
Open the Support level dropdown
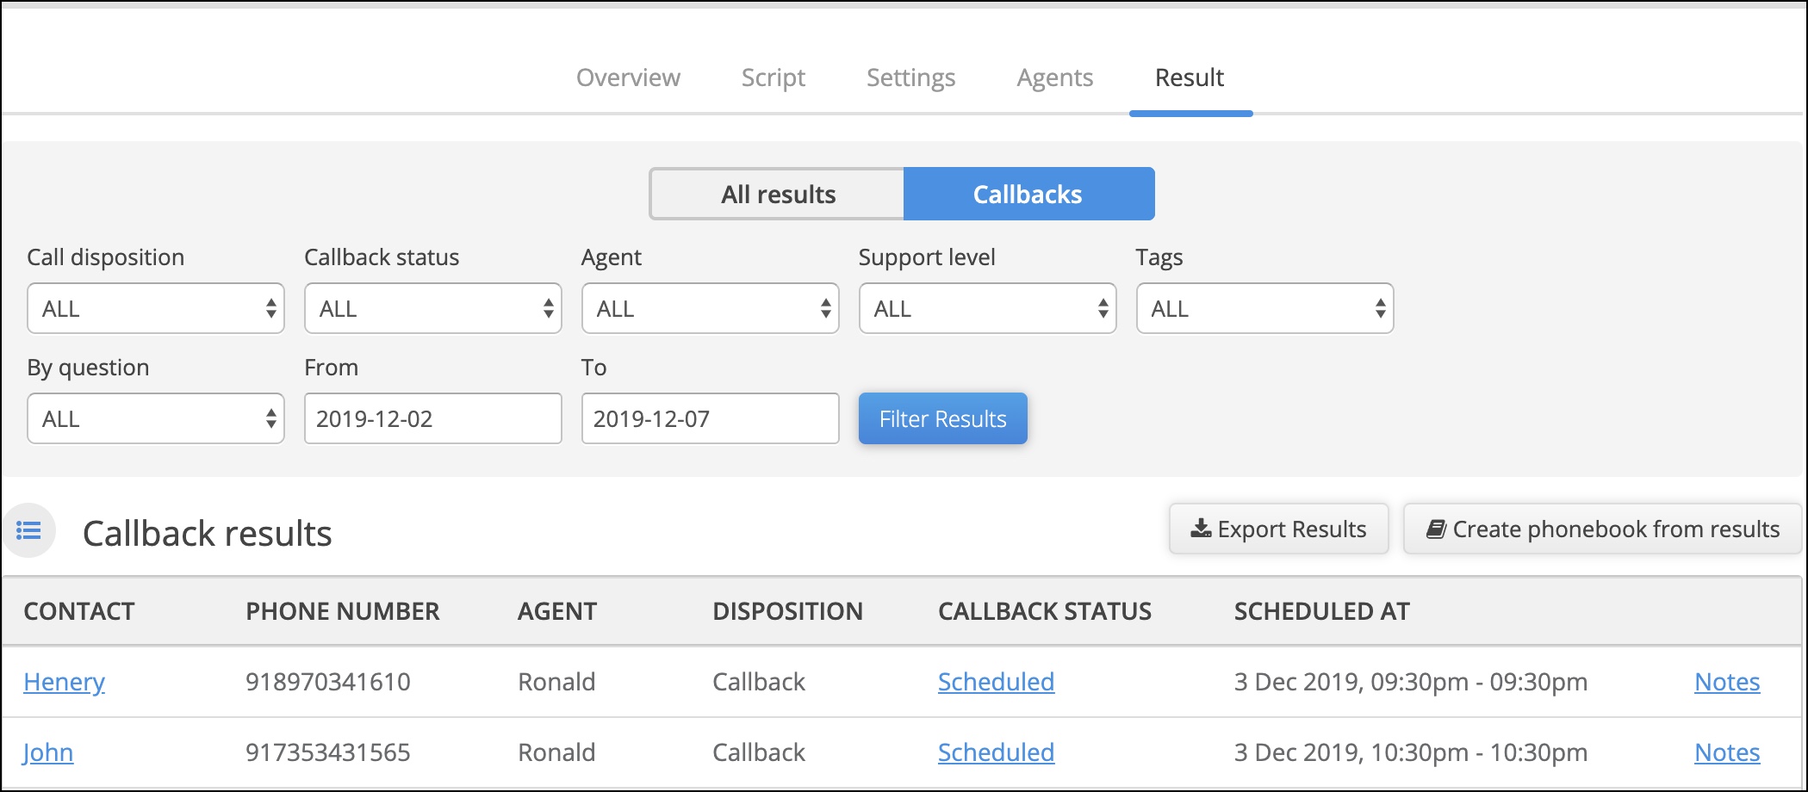987,308
